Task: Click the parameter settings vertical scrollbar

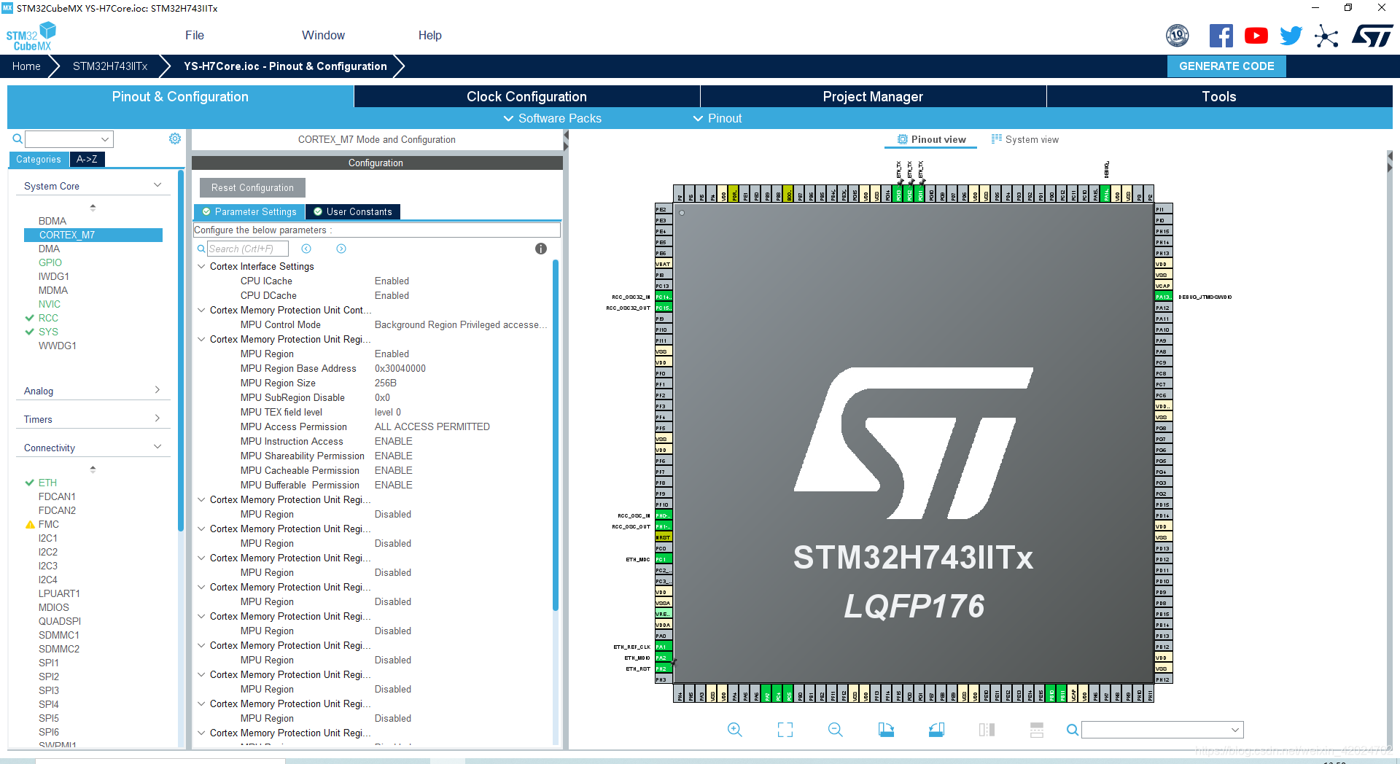Action: (556, 435)
